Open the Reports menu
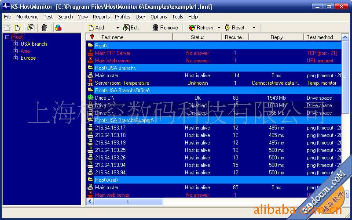This screenshot has width=352, height=220. pyautogui.click(x=101, y=17)
